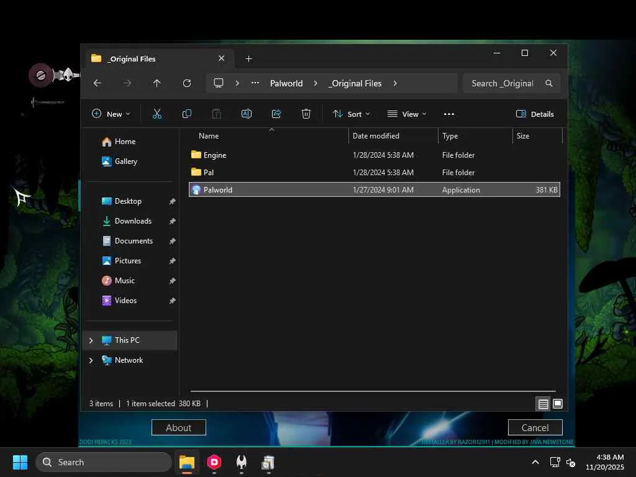Click the About button in installer
This screenshot has height=477, width=636.
coord(178,427)
